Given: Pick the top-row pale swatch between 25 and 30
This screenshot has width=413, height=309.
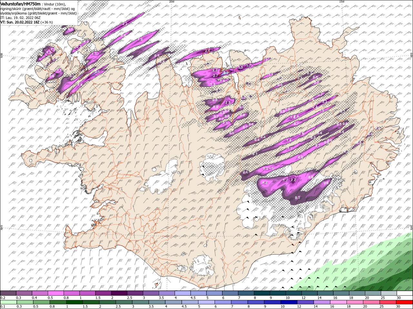Looking at the screenshot, I should click(x=388, y=293).
